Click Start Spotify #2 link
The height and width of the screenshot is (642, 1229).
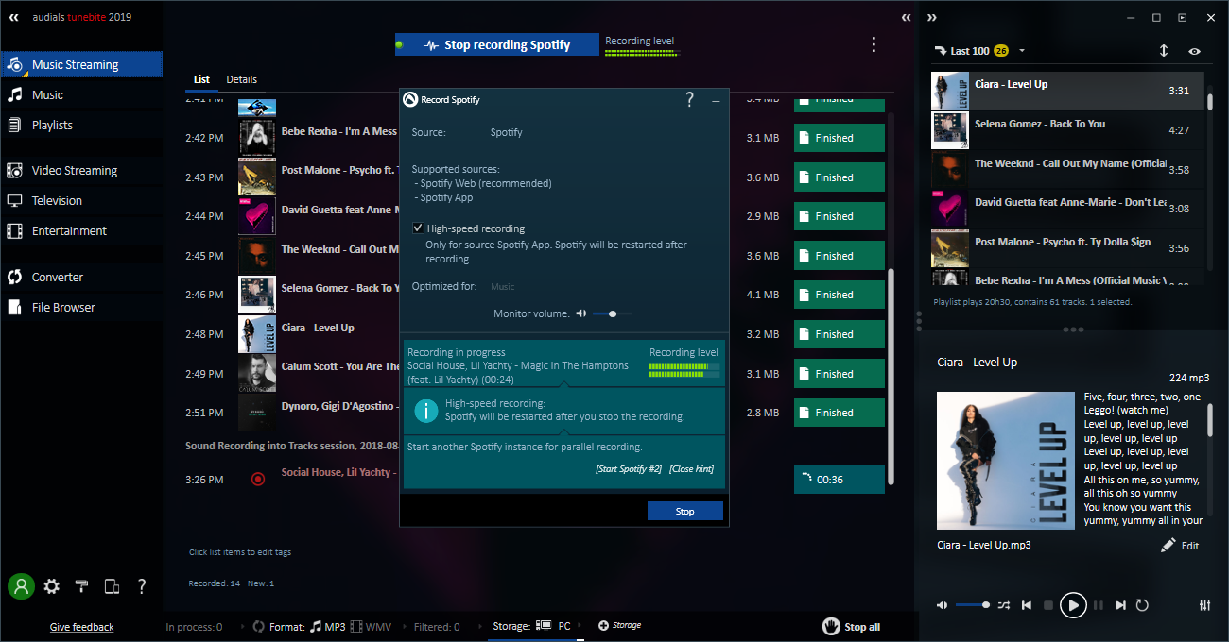629,469
